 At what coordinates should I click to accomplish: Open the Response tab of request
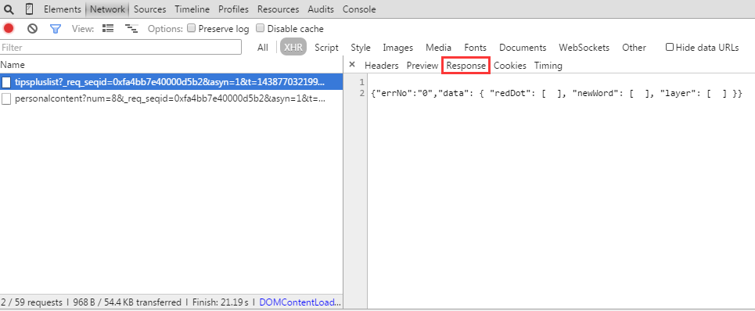point(466,66)
